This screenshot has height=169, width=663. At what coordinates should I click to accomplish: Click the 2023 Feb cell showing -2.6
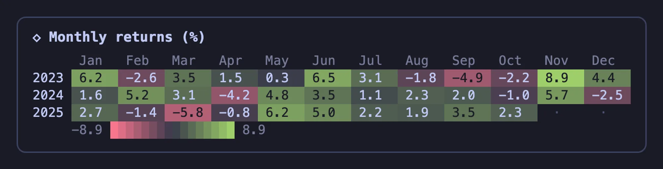(x=141, y=78)
